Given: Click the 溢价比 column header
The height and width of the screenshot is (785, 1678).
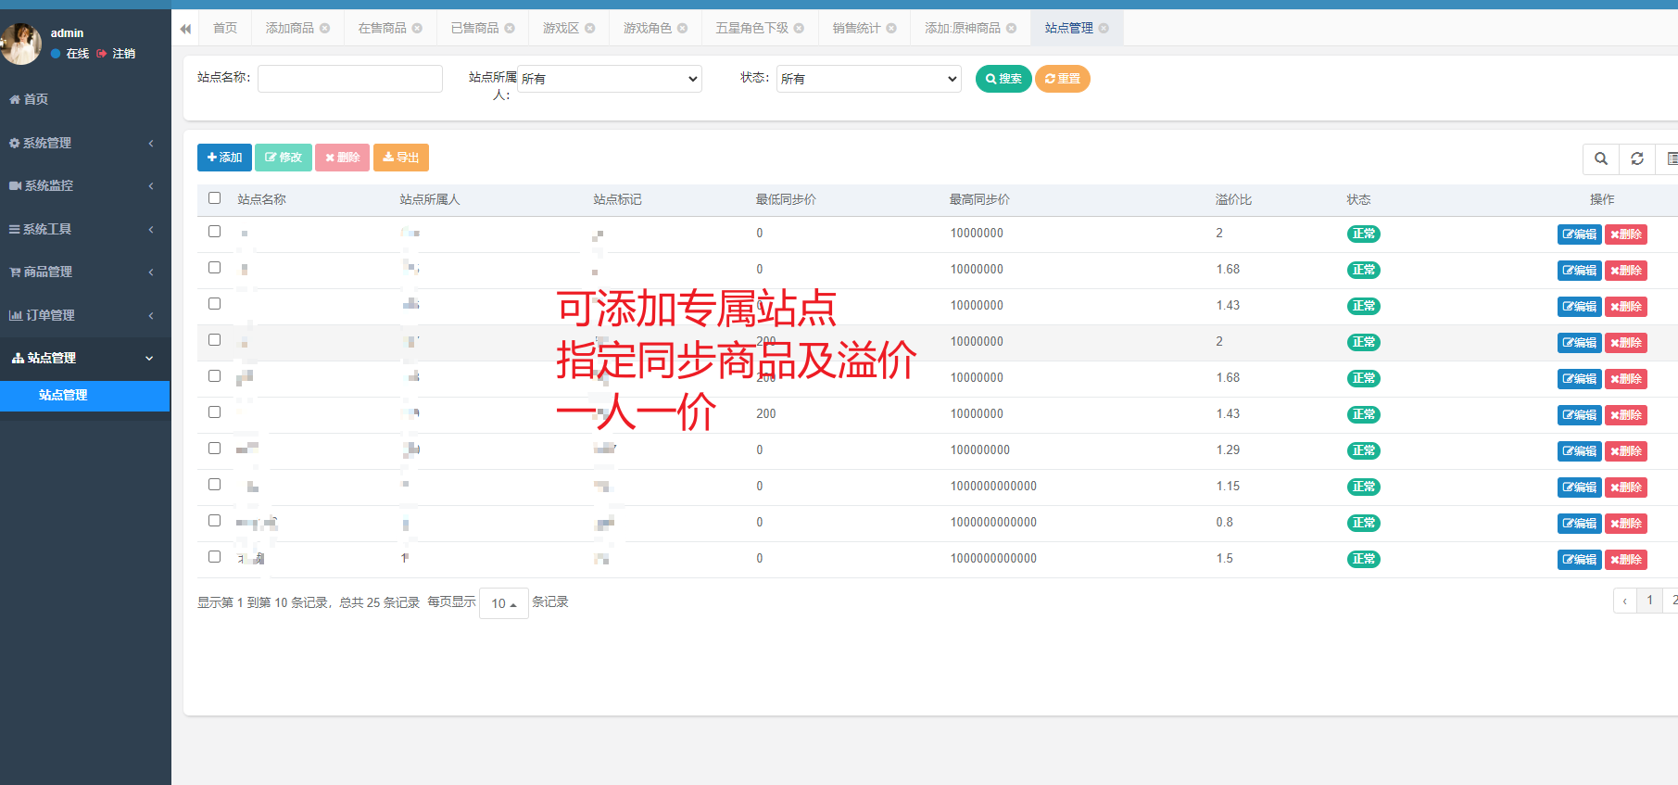Looking at the screenshot, I should click(1234, 200).
